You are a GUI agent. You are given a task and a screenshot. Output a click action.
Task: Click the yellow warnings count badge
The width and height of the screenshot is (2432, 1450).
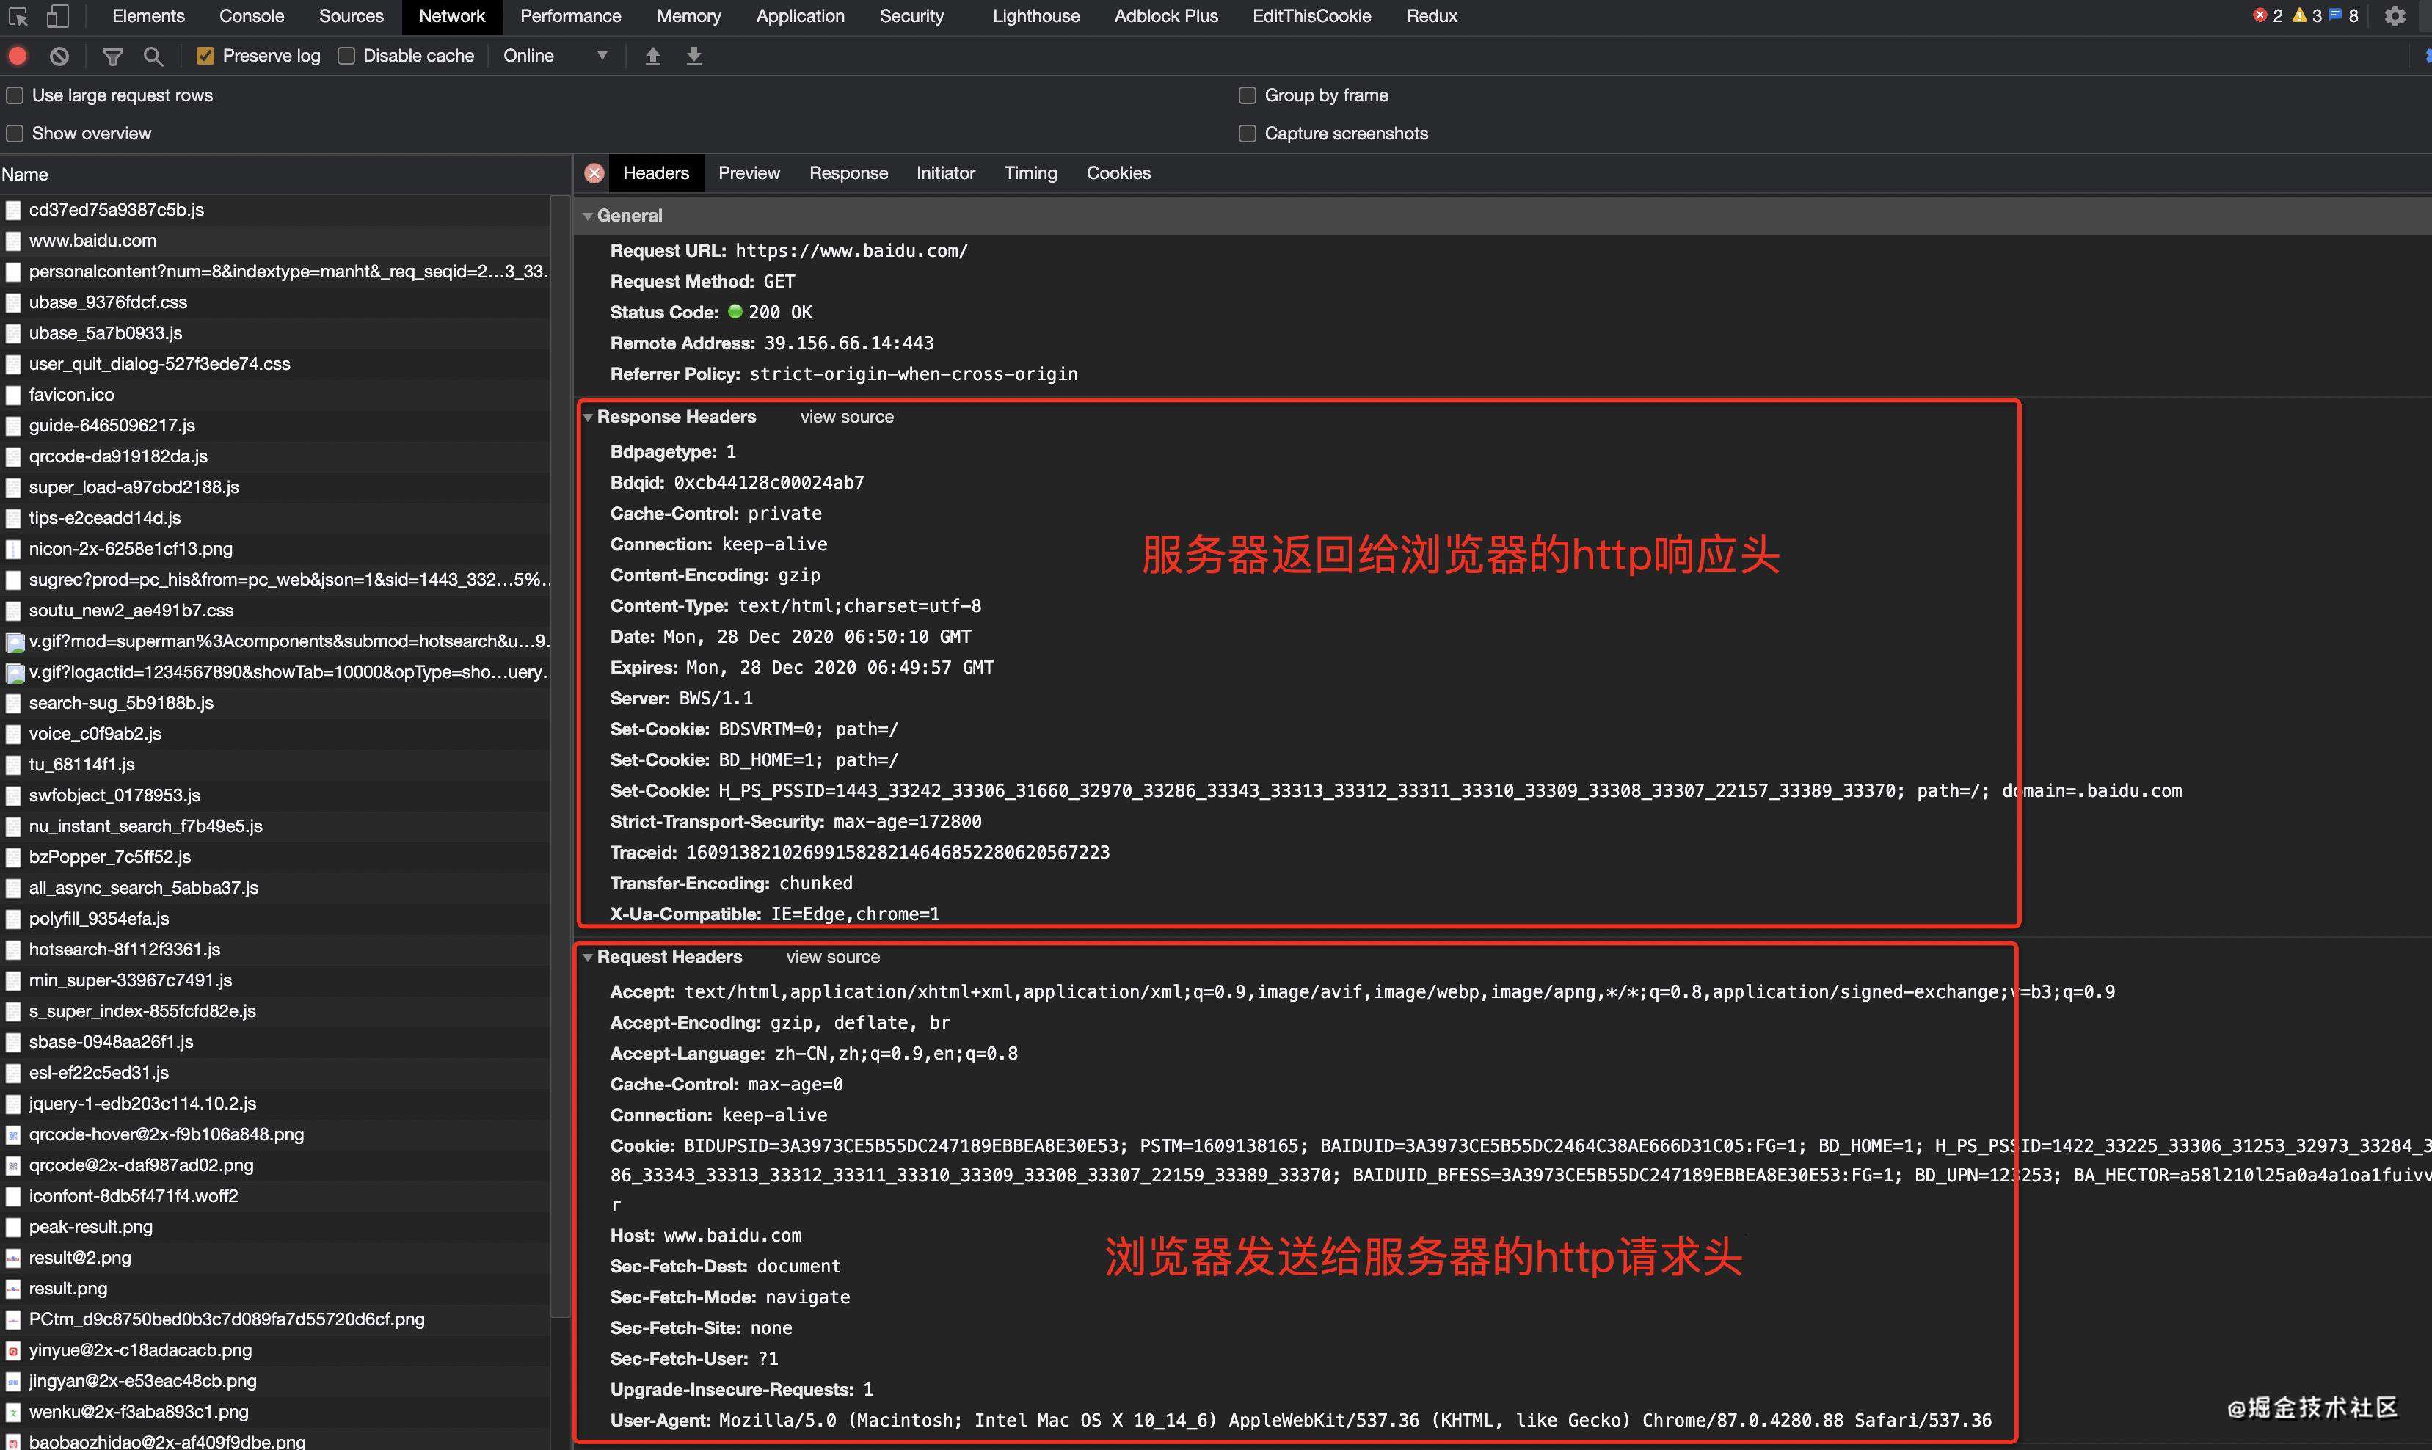pyautogui.click(x=2307, y=15)
